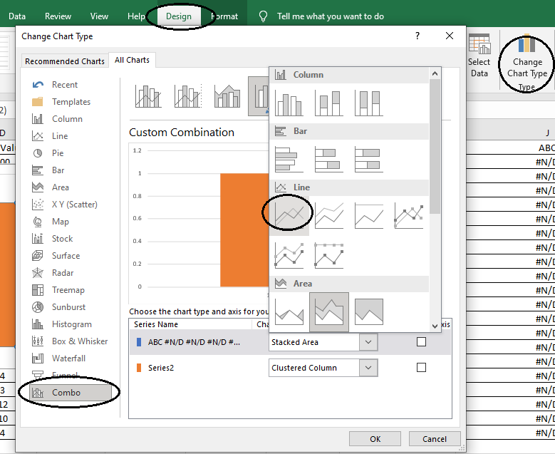Click orange column in chart preview
Viewport: 555px width, 454px height.
point(244,229)
